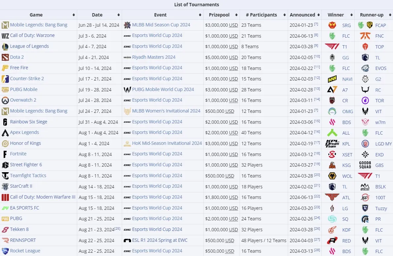Click the A7 winner logo in PUBG Mobile row
This screenshot has height=256, width=393.
pyautogui.click(x=332, y=90)
